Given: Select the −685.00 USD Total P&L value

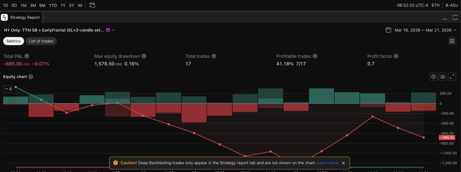Looking at the screenshot, I should tap(17, 64).
